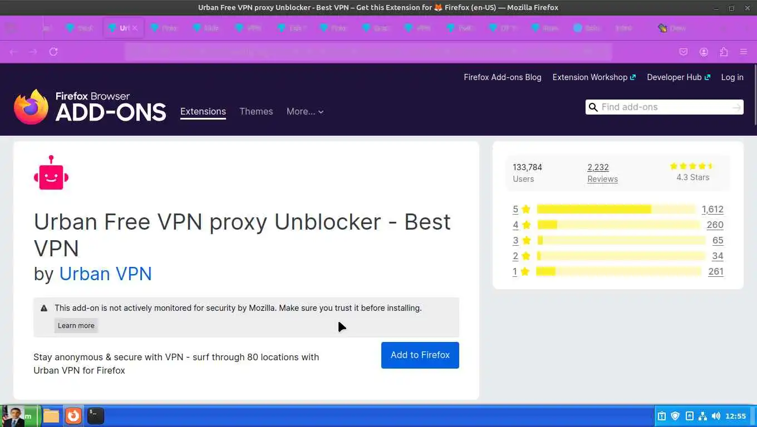Open the Firefox account icon

point(704,52)
